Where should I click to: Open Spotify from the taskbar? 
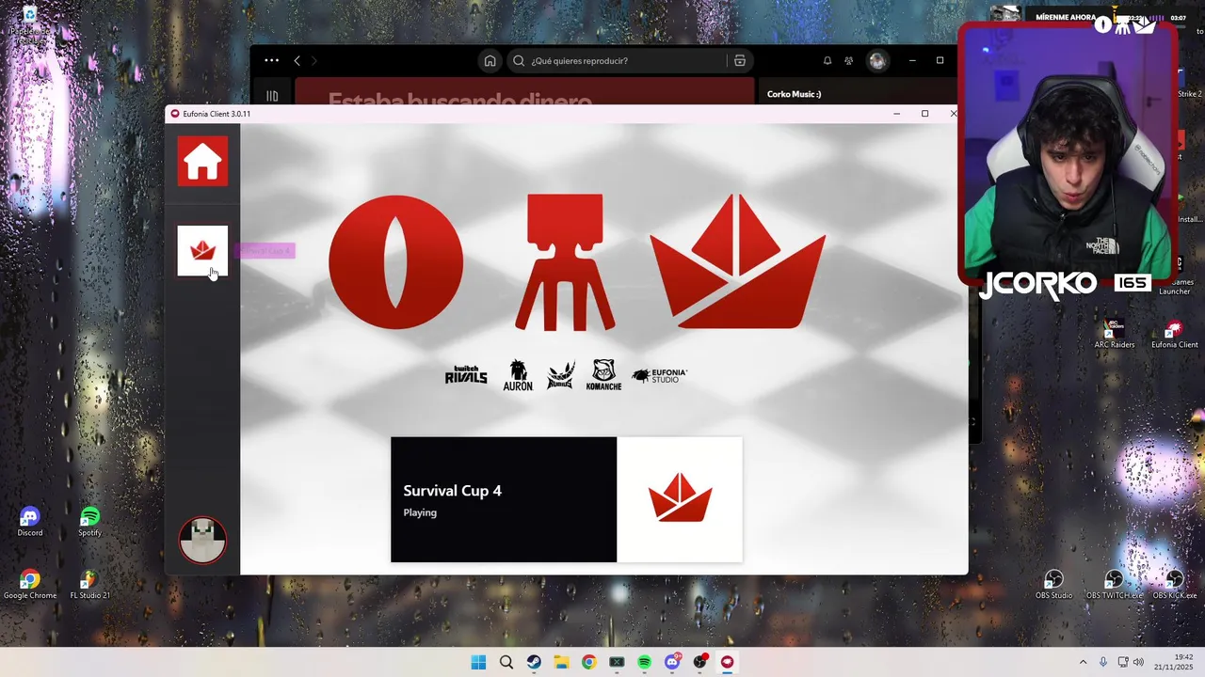(x=644, y=662)
